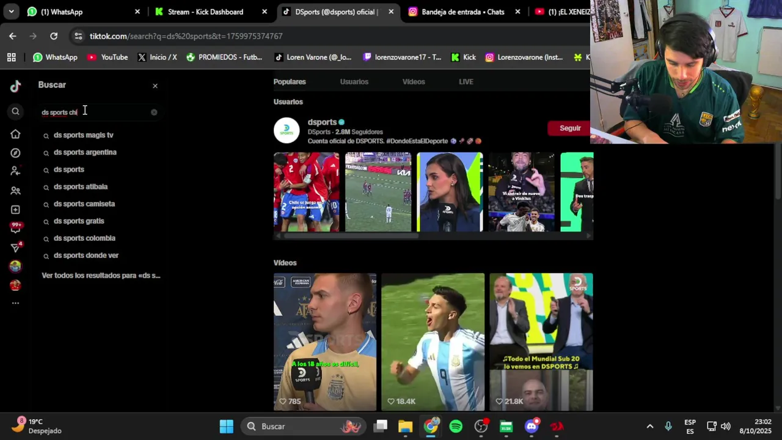Close the DSports TikTok browser tab
The height and width of the screenshot is (440, 782).
tap(391, 12)
